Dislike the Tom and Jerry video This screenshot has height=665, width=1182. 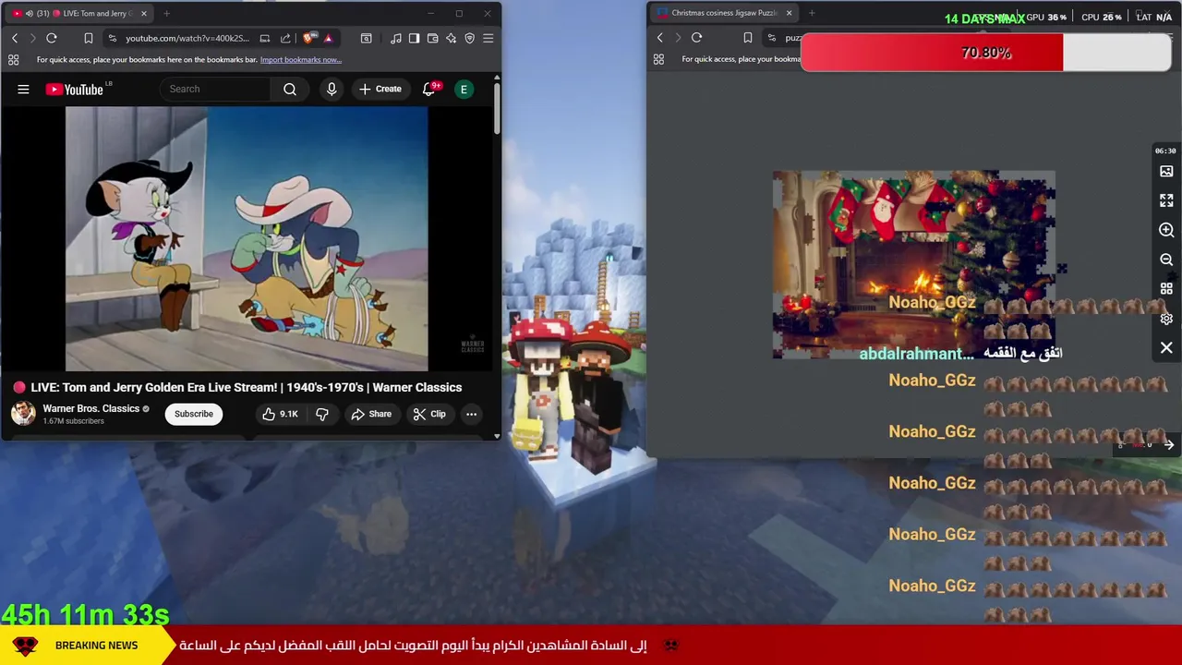pos(322,414)
